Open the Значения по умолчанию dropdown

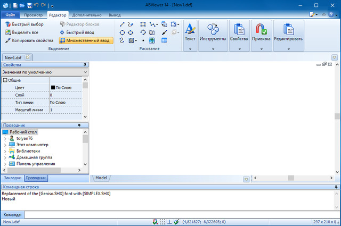[x=44, y=71]
